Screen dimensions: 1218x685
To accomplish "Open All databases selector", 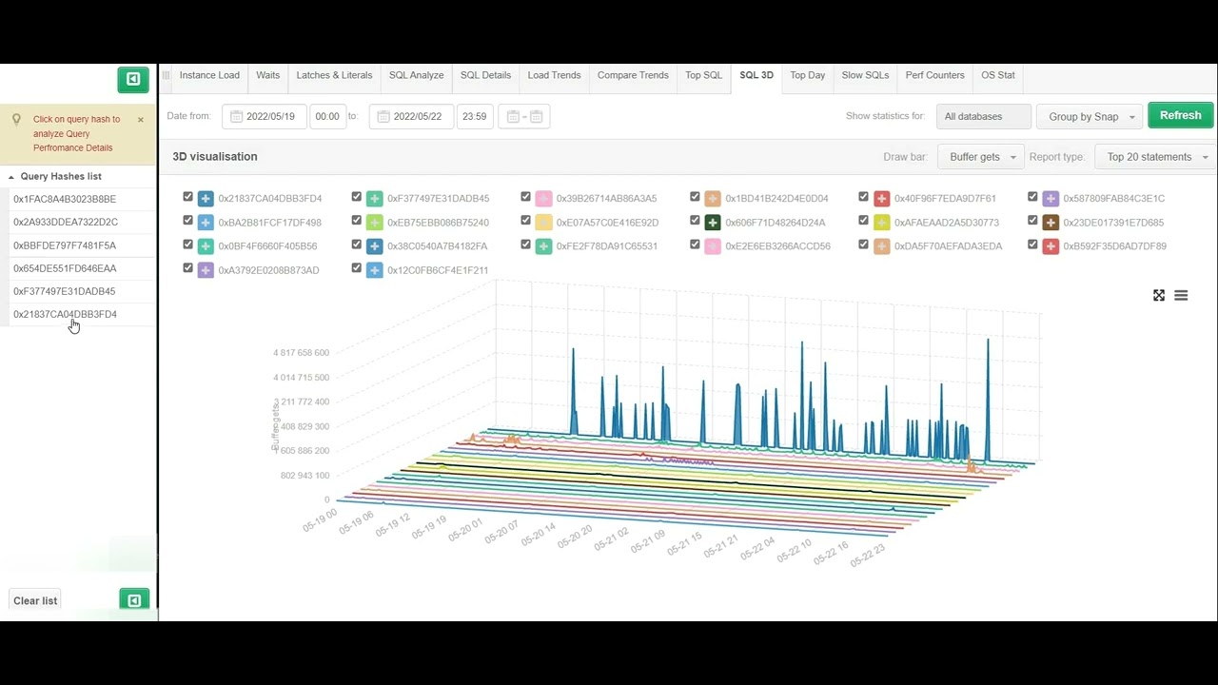I will [x=984, y=117].
